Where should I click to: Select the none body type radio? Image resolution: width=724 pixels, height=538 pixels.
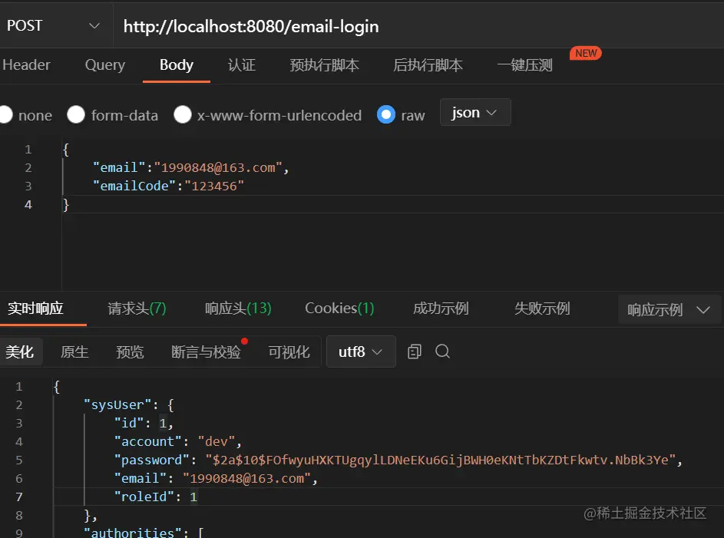pyautogui.click(x=5, y=115)
